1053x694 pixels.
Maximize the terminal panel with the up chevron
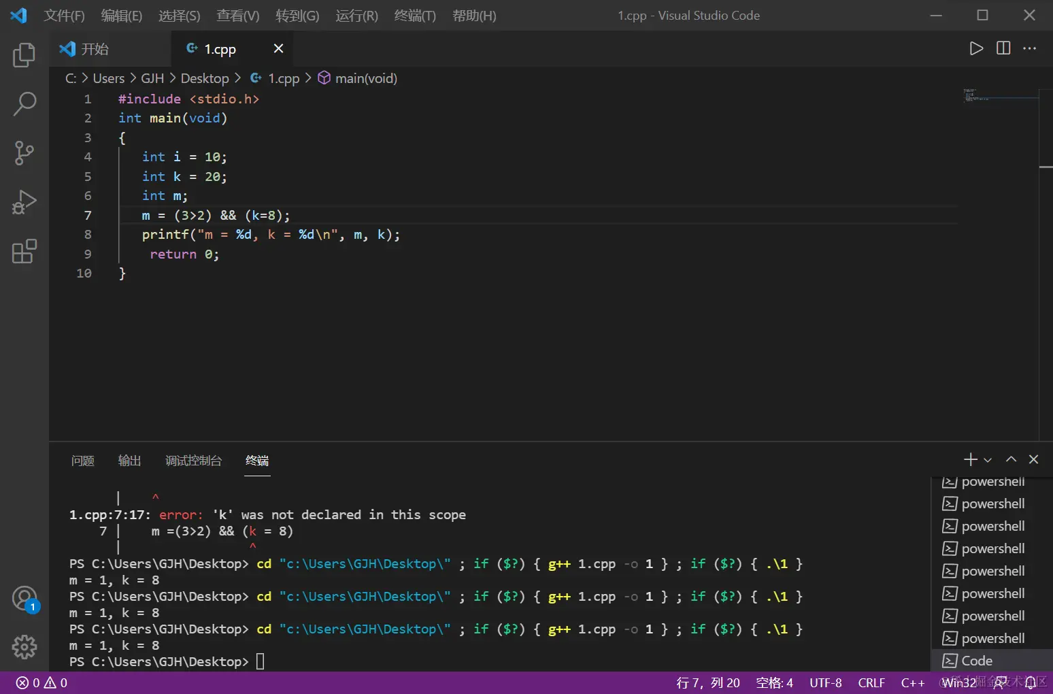(x=1011, y=459)
